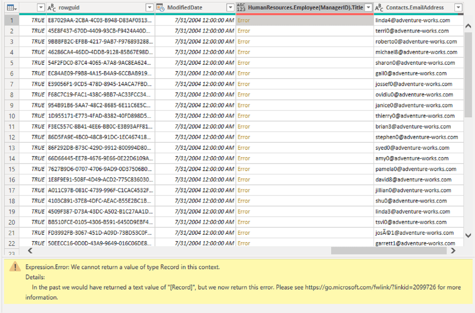
Task: Open the filter dropdown on rowguid column
Action: [x=150, y=7]
